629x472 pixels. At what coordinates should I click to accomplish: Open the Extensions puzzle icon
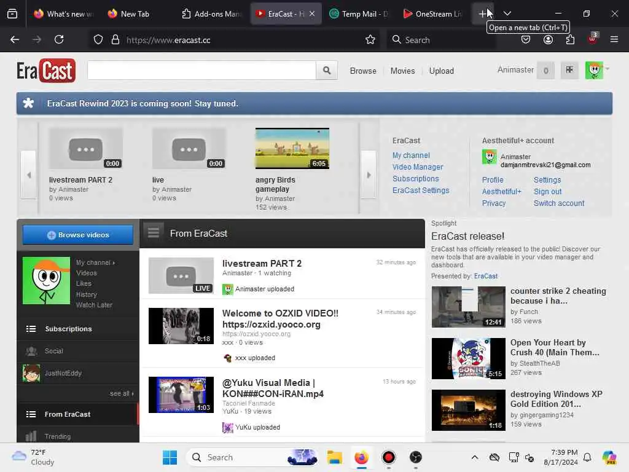pos(570,40)
